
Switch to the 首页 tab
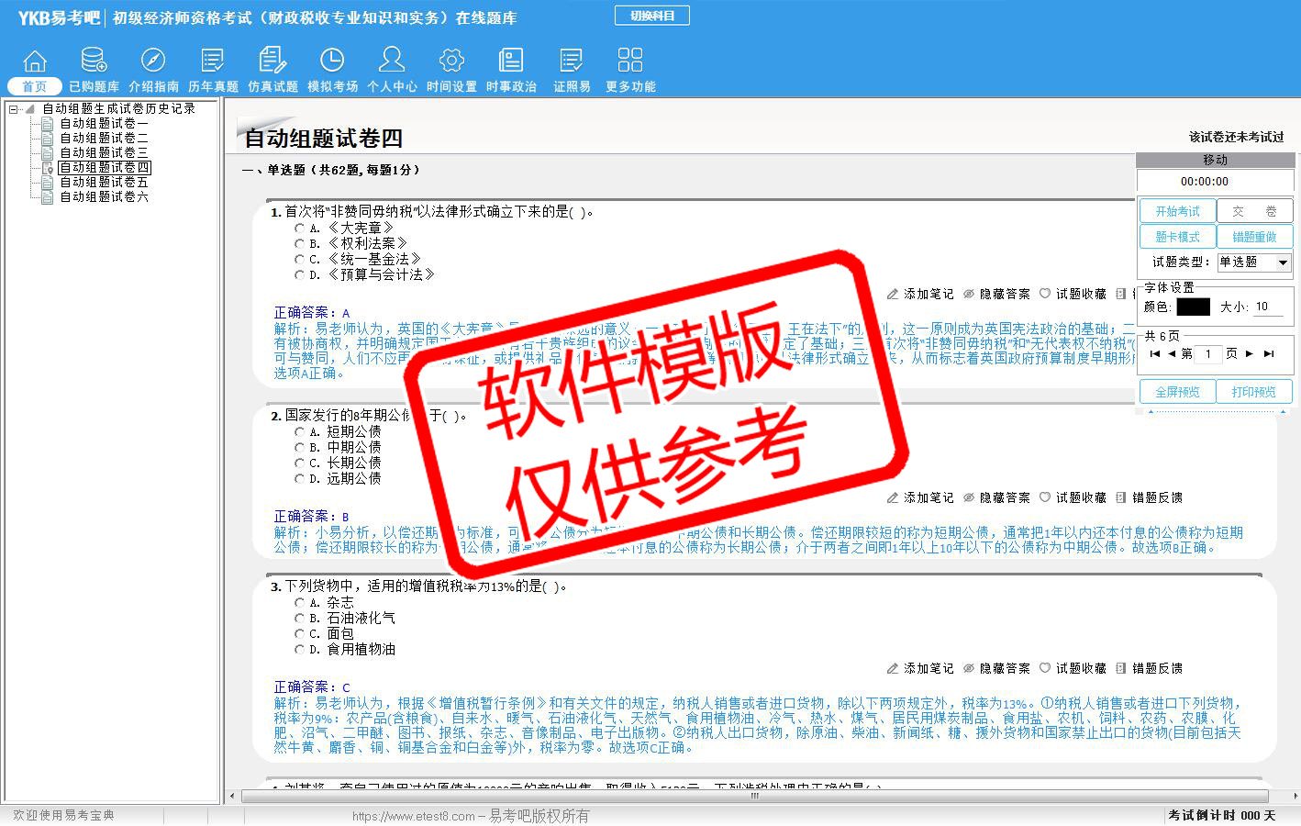click(x=35, y=86)
